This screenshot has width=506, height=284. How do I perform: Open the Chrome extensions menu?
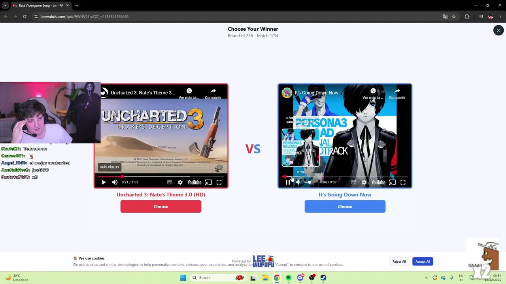tap(467, 17)
